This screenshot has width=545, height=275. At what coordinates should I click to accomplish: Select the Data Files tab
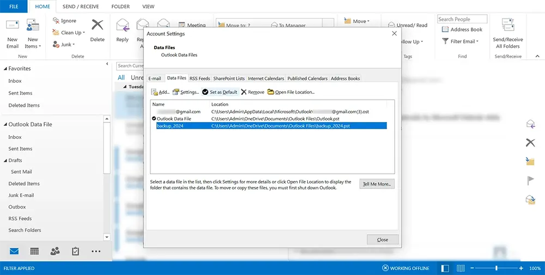(x=177, y=78)
